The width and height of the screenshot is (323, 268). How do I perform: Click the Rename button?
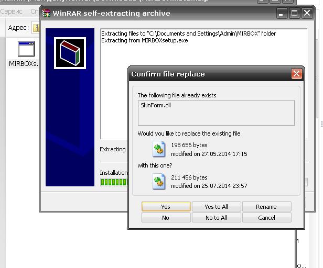[x=266, y=207]
